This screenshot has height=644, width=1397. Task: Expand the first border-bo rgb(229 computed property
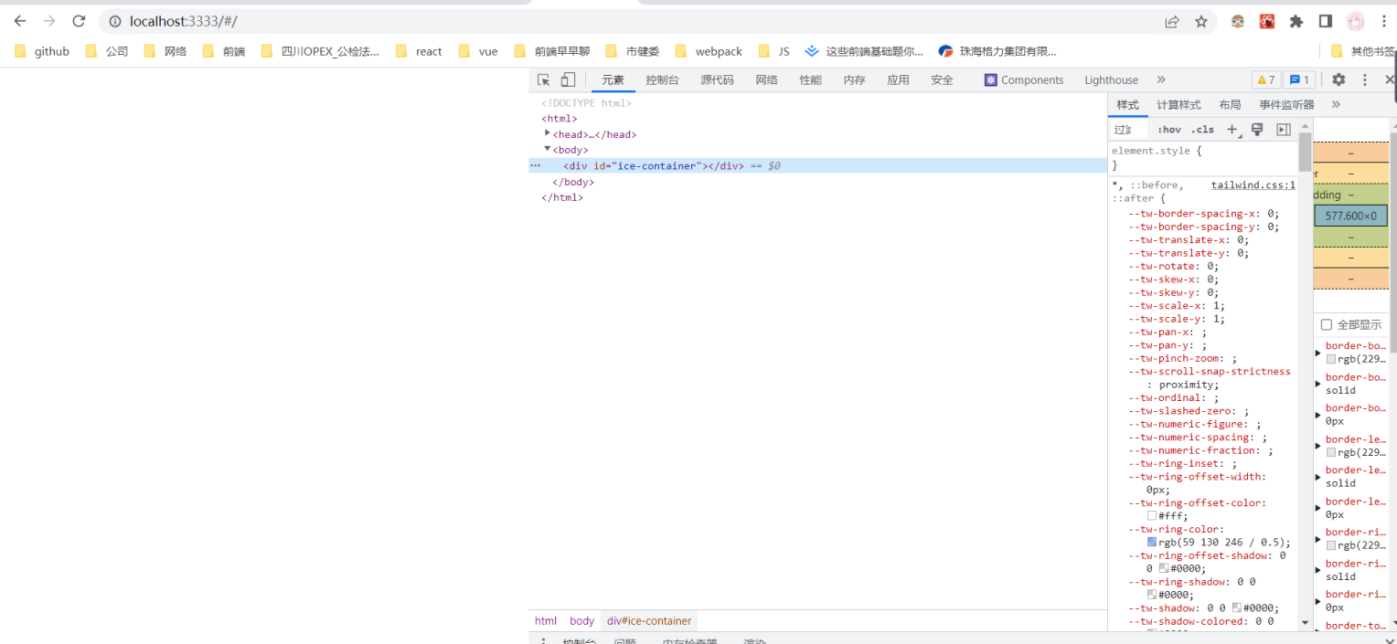[x=1317, y=352]
